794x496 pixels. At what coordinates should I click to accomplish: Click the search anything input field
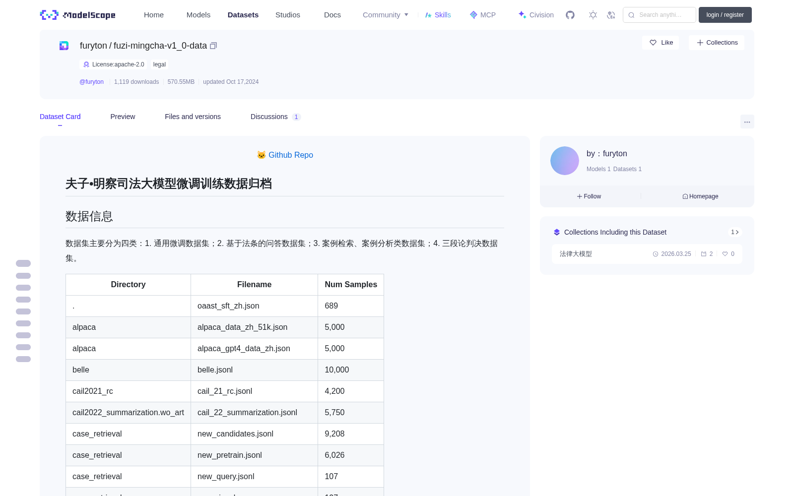660,15
